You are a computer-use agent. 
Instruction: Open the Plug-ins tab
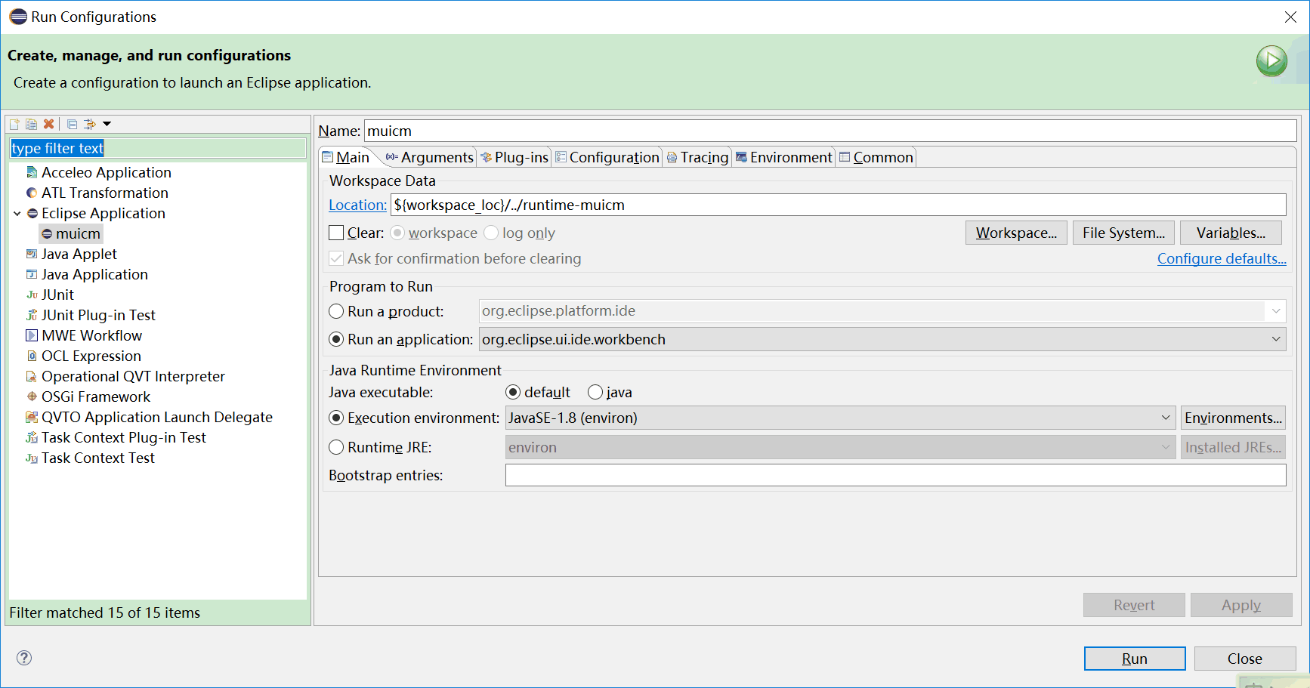point(514,157)
